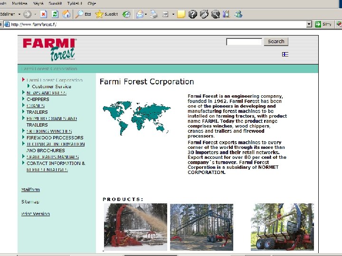Refresh the page using green arrows icon
The height and width of the screenshot is (256, 342).
tap(55, 14)
